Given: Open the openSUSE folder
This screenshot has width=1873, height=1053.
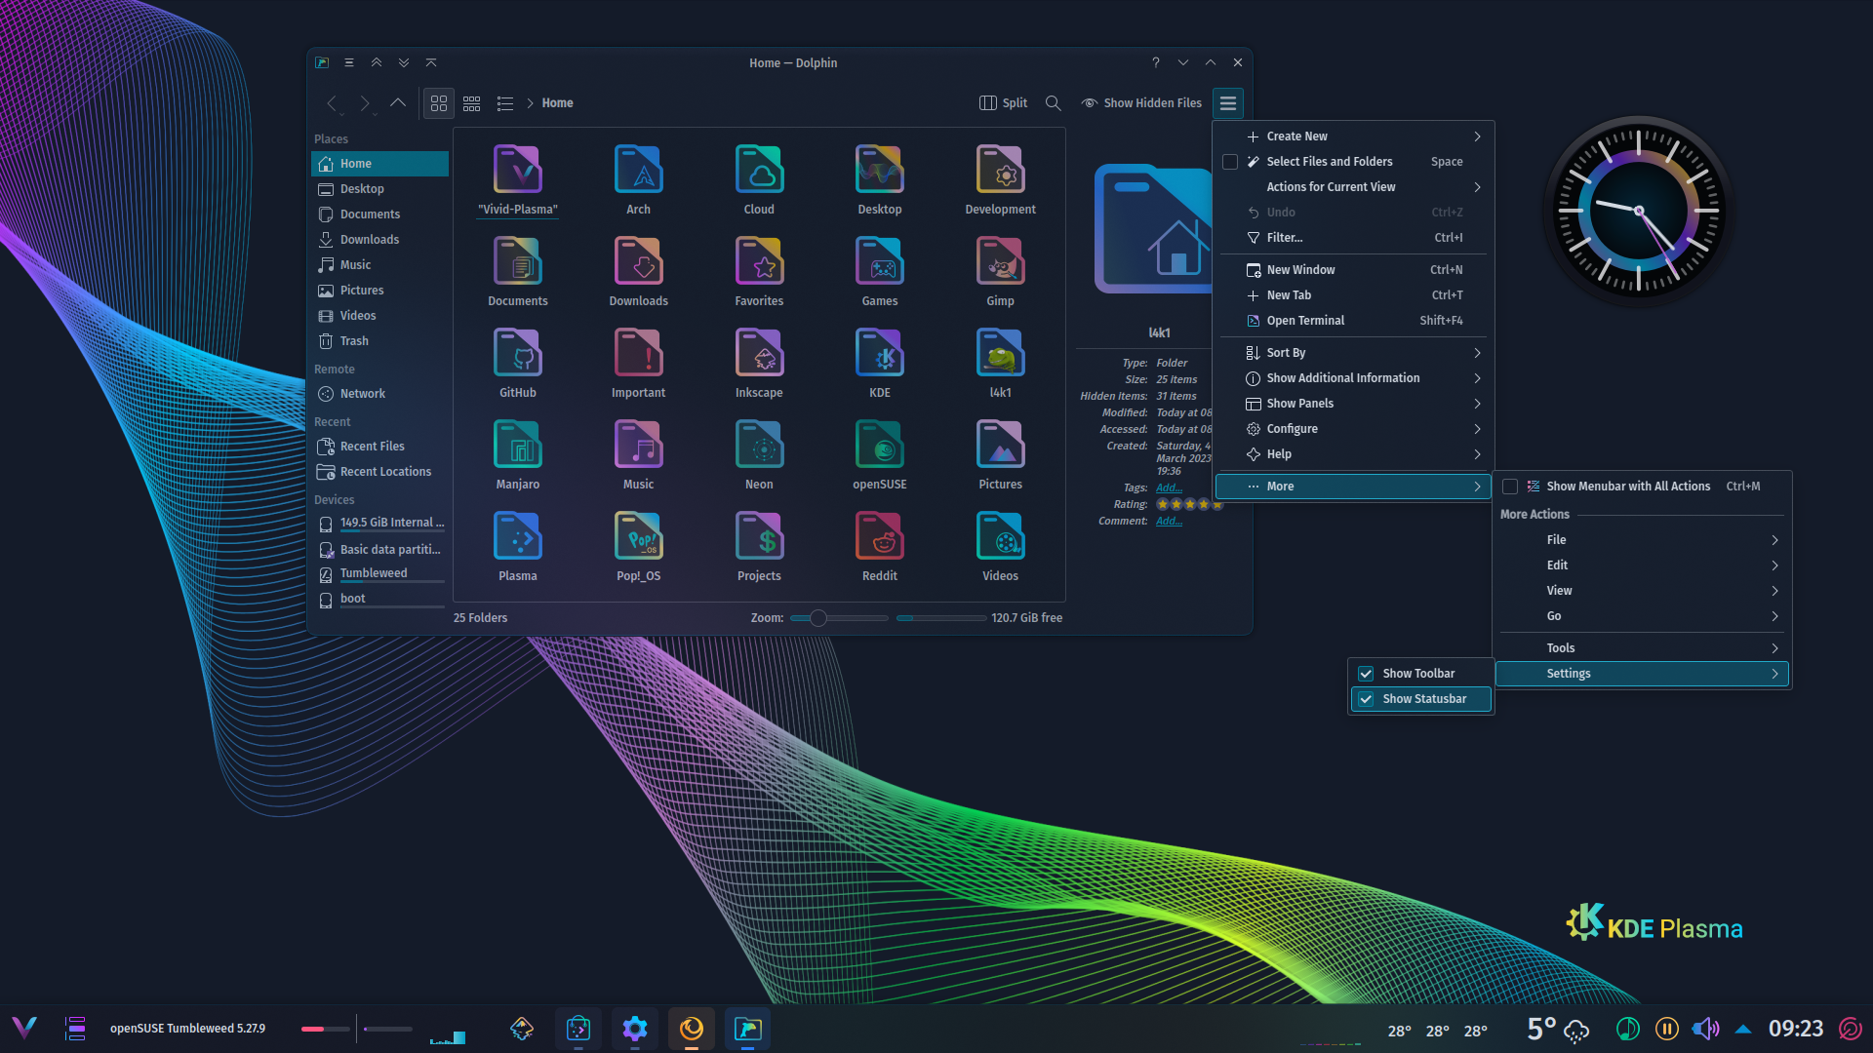Looking at the screenshot, I should (x=880, y=455).
